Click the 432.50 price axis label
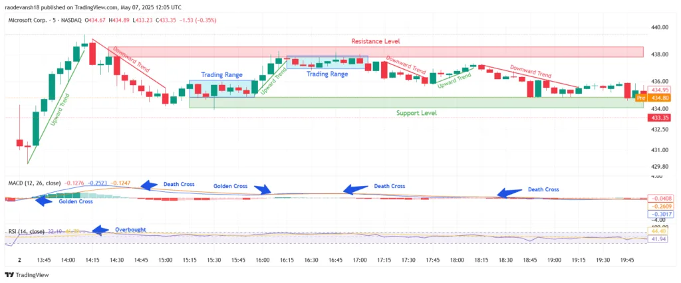The height and width of the screenshot is (283, 681). tap(659, 130)
